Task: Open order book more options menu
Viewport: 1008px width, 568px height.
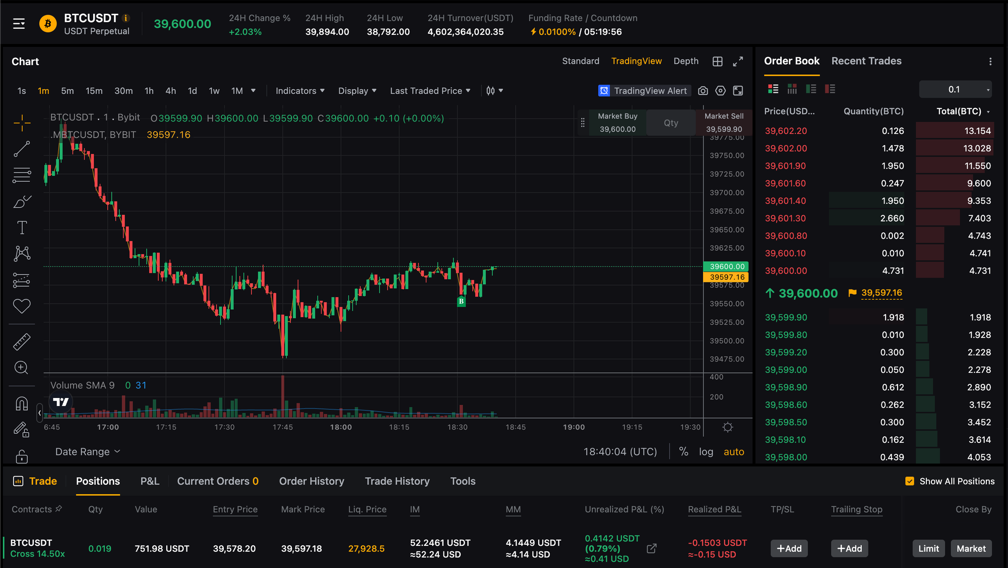Action: pyautogui.click(x=990, y=62)
